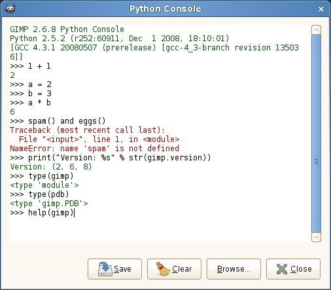Click the output '6' result line

click(12, 112)
